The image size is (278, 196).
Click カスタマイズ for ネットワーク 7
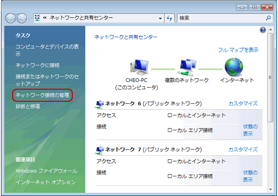[243, 150]
